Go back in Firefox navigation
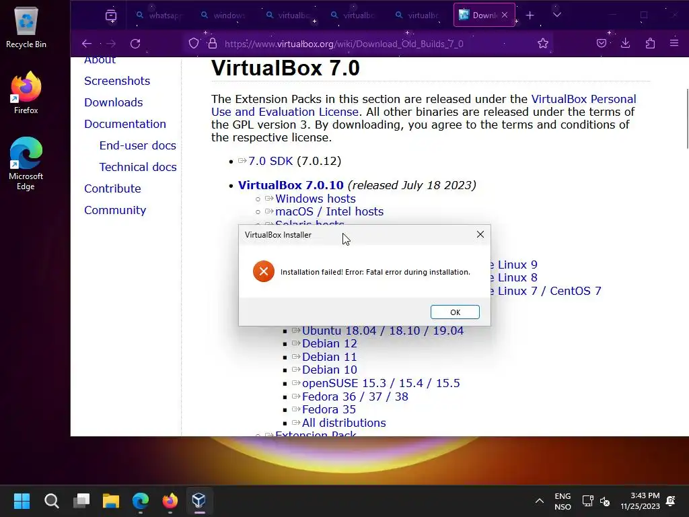This screenshot has width=689, height=517. point(87,44)
